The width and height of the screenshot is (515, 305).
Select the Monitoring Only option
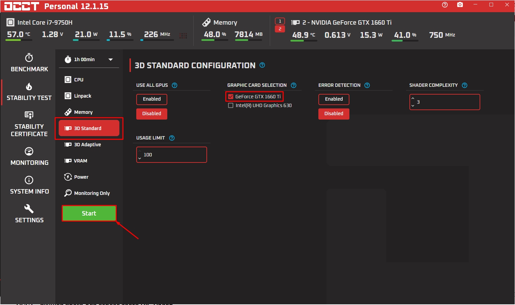point(89,193)
